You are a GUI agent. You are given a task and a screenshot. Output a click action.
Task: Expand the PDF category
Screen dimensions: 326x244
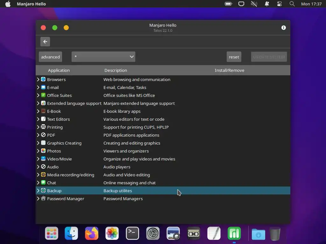[38, 135]
